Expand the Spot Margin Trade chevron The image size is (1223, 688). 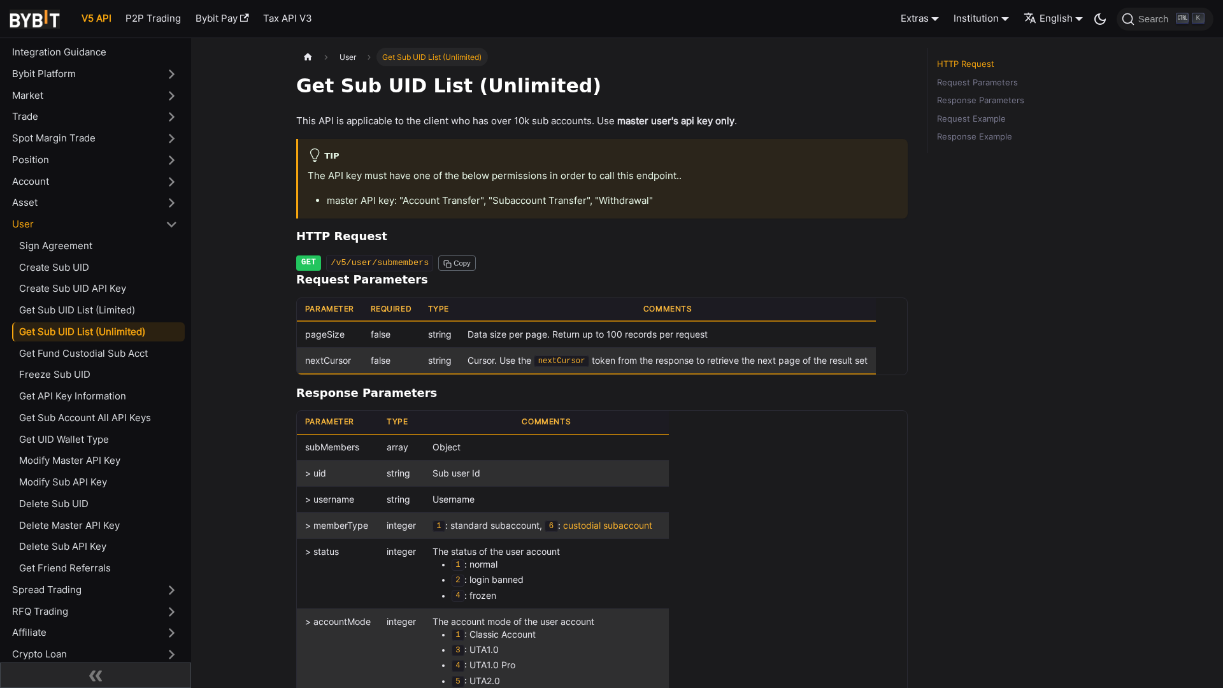coord(171,138)
